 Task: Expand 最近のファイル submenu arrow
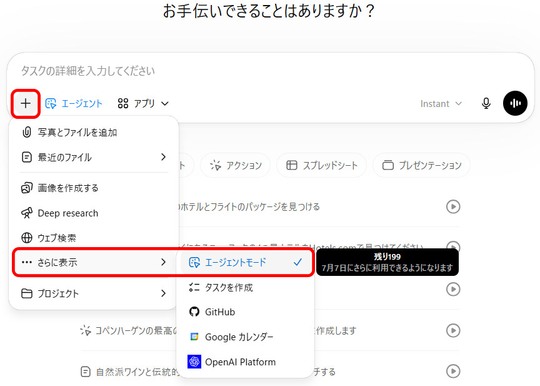(163, 157)
